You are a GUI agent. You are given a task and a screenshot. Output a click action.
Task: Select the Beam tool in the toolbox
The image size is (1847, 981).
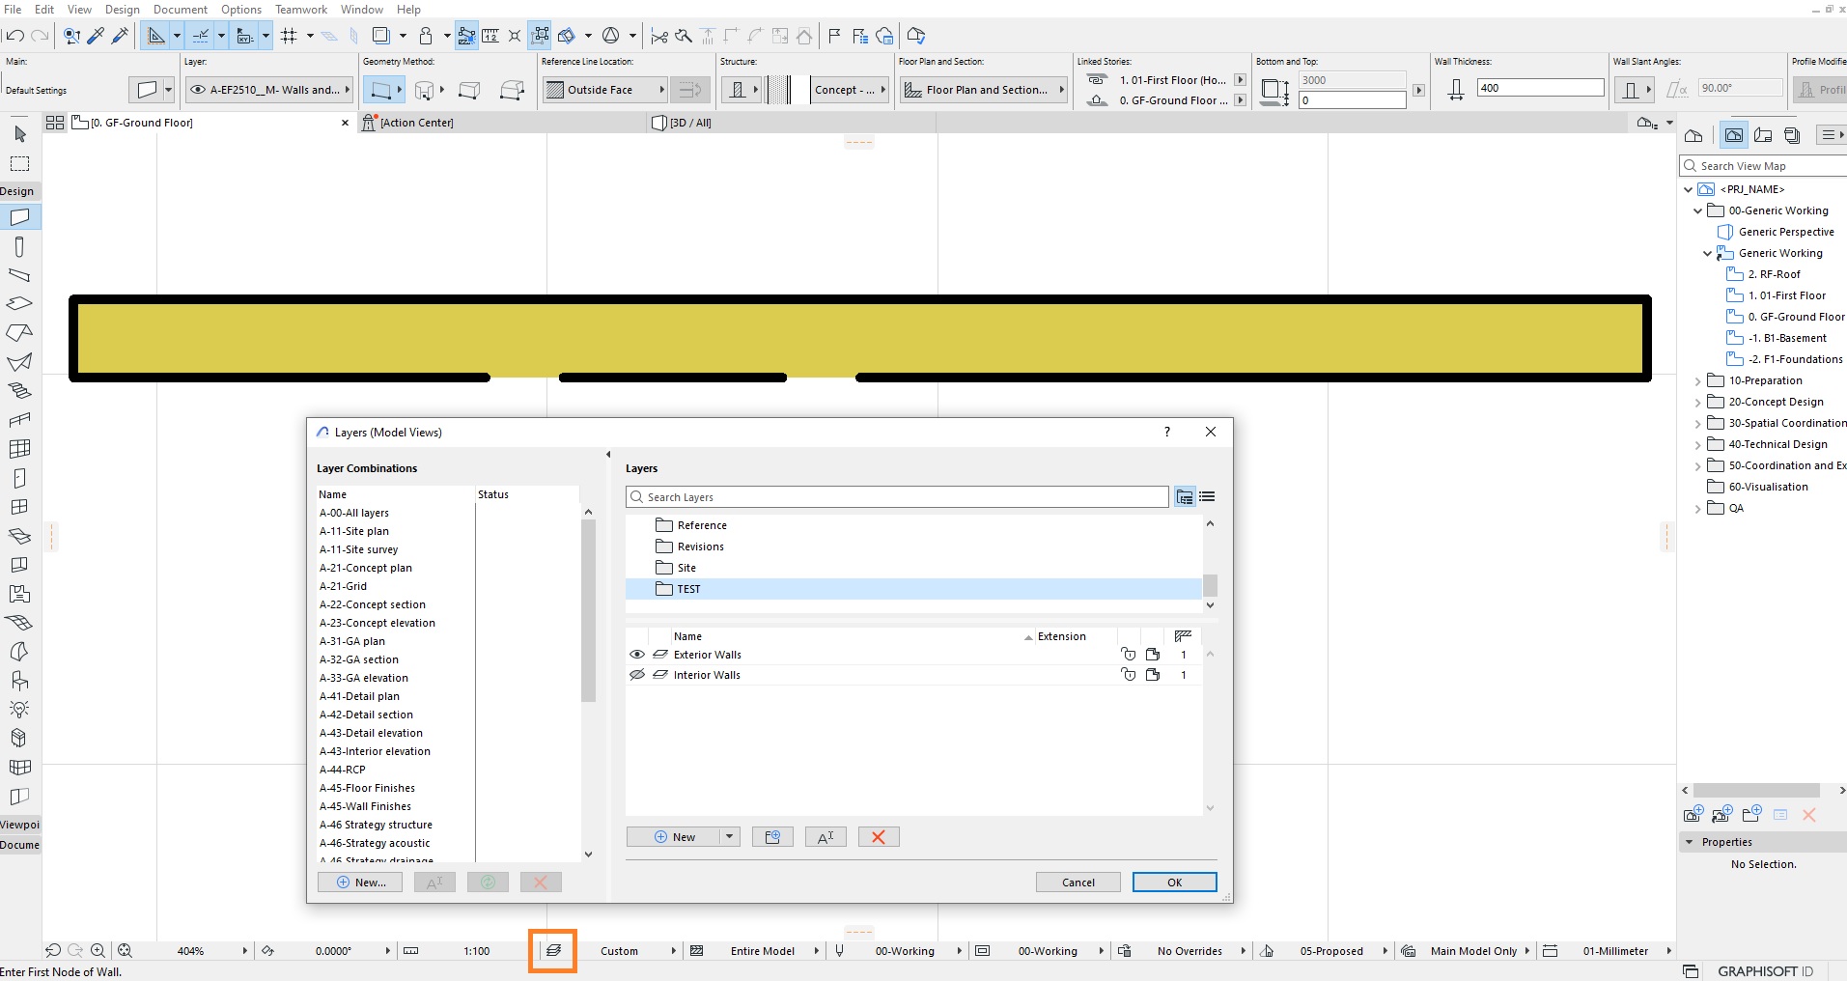[x=19, y=275]
